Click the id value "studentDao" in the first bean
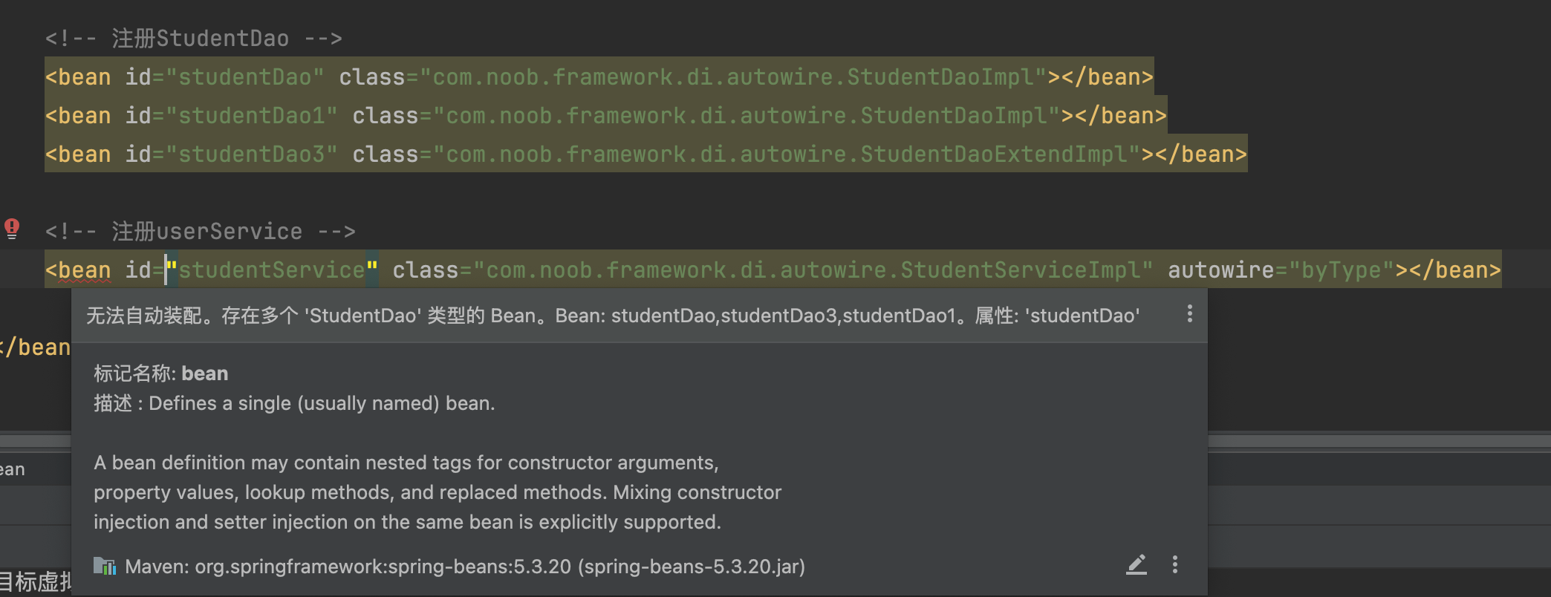 (x=245, y=76)
